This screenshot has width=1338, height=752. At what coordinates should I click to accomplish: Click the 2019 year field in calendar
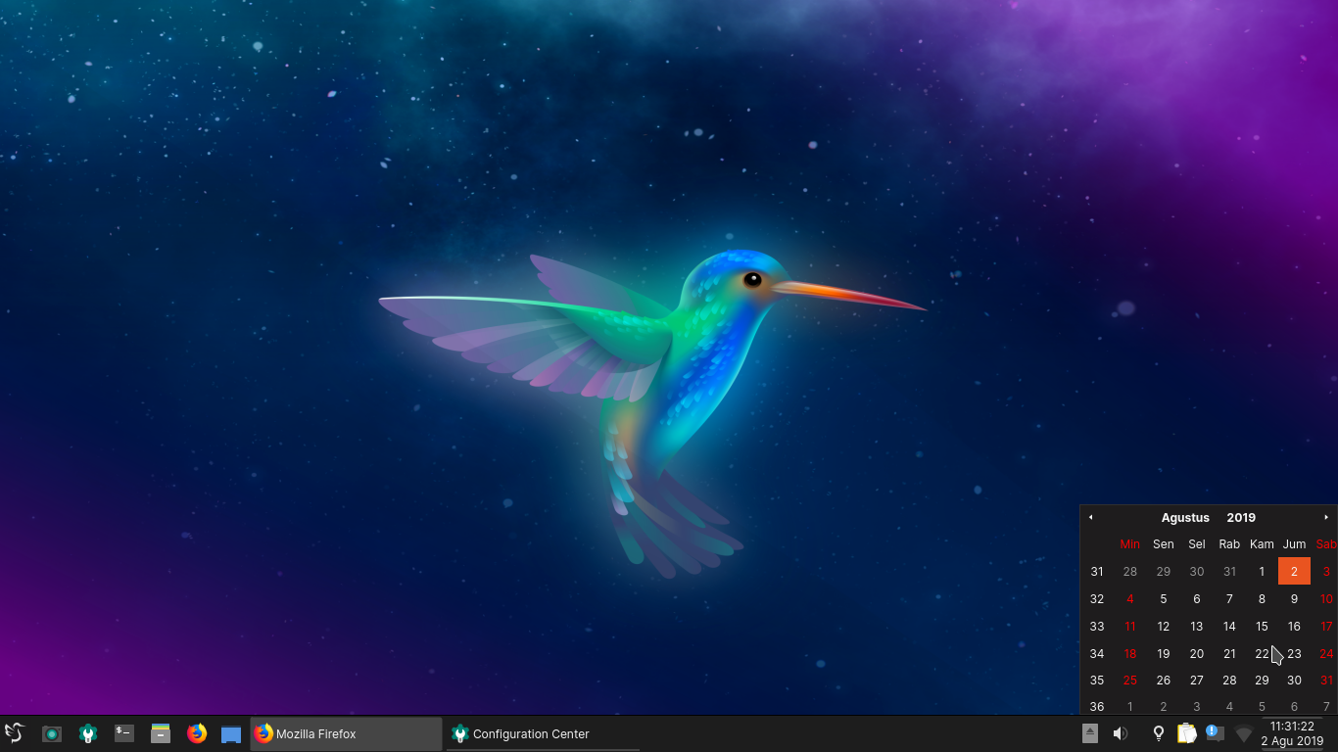point(1241,517)
